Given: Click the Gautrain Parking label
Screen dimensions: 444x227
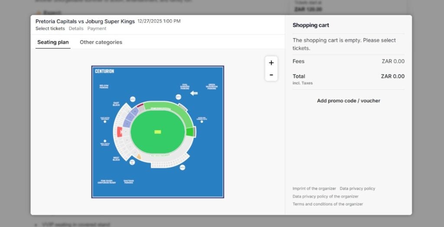Looking at the screenshot, I should click(128, 182).
